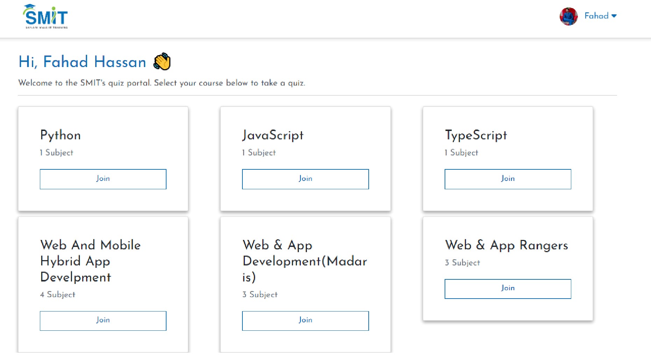Join the Python course

[103, 179]
